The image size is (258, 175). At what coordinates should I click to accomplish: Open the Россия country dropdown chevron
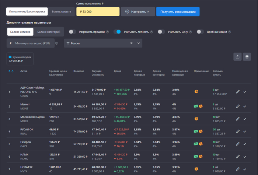point(139,43)
